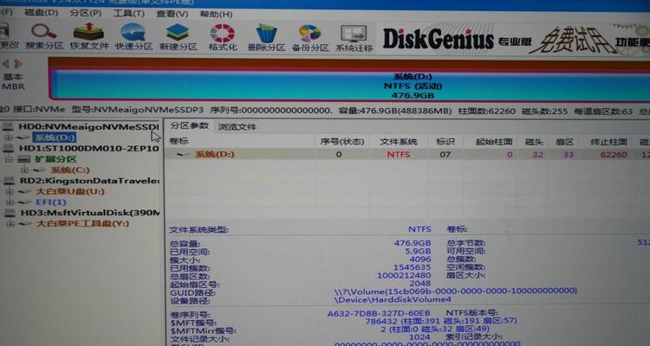Click the 系统(D:) row in partition table
Screen dimensions: 650x346
407,154
